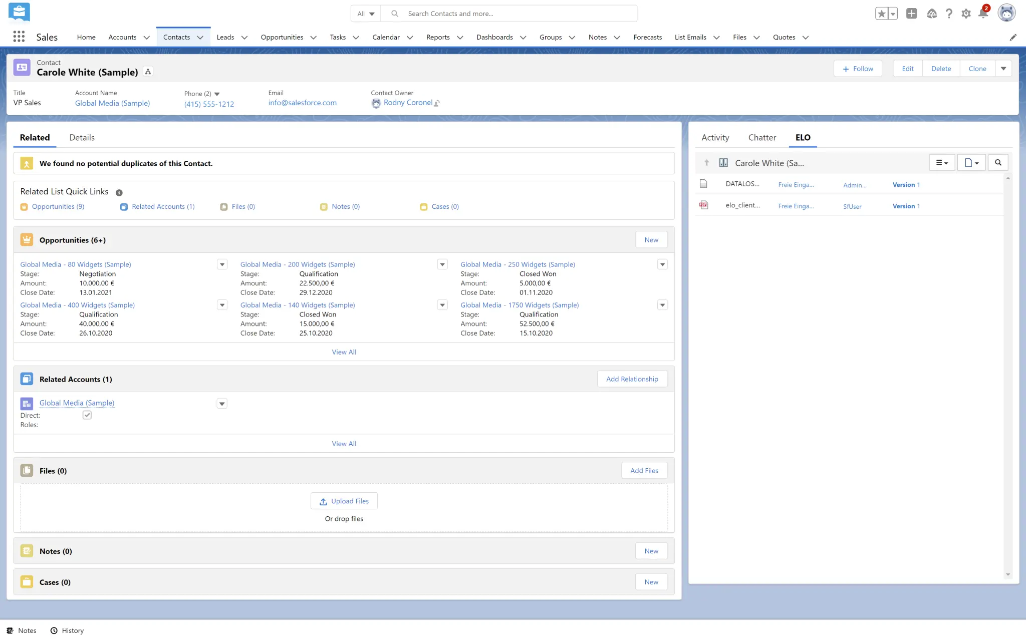The height and width of the screenshot is (641, 1026).
Task: Select the ELO tab
Action: click(803, 137)
